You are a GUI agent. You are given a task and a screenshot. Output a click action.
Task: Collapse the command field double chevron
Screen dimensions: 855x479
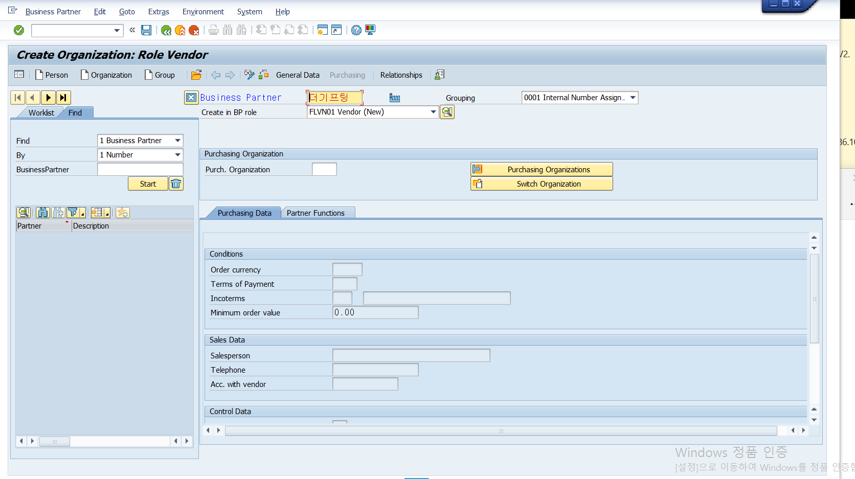click(132, 30)
